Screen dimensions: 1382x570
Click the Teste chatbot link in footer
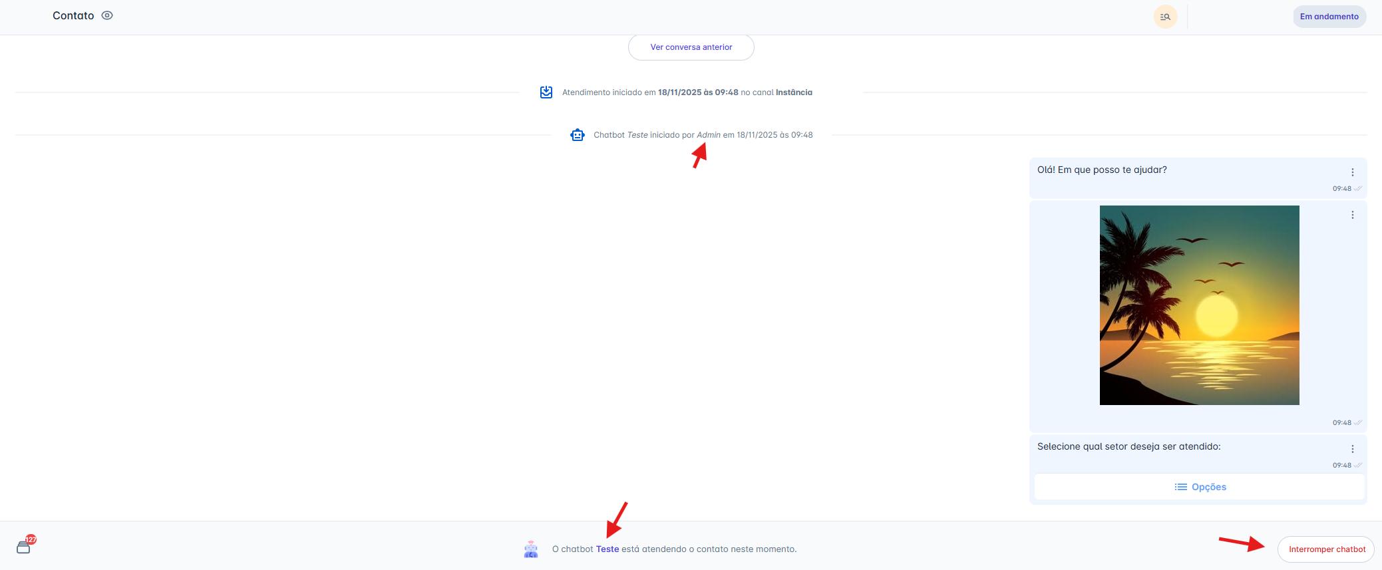607,549
